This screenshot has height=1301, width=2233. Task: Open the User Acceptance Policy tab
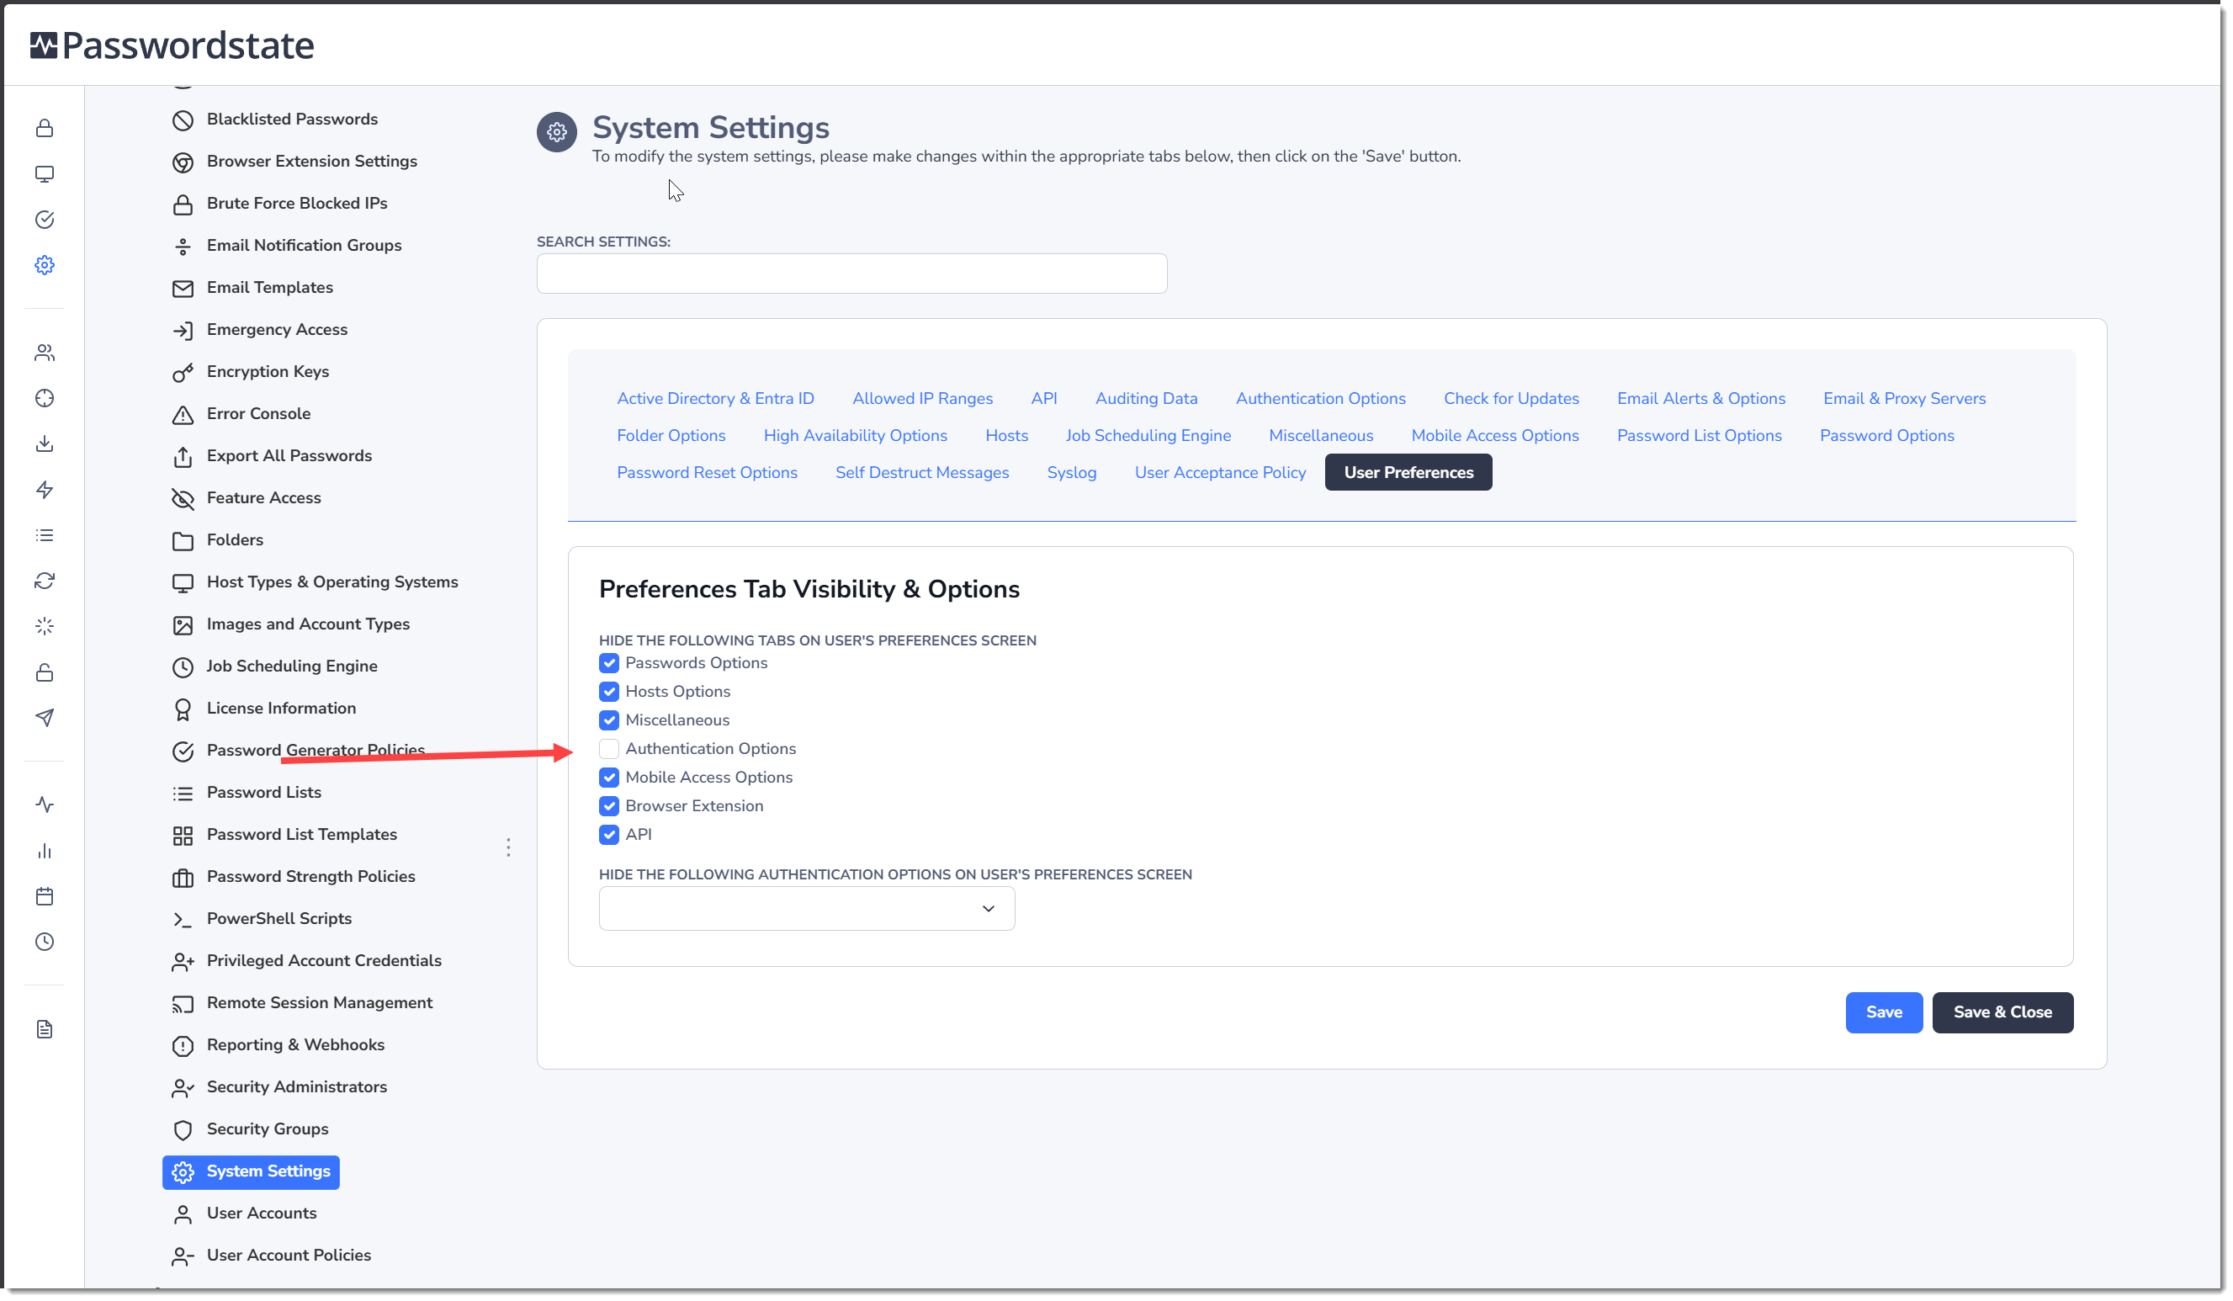pos(1220,473)
